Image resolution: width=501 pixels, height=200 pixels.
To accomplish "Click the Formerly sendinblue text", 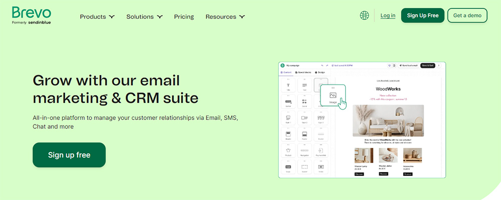I will click(31, 22).
